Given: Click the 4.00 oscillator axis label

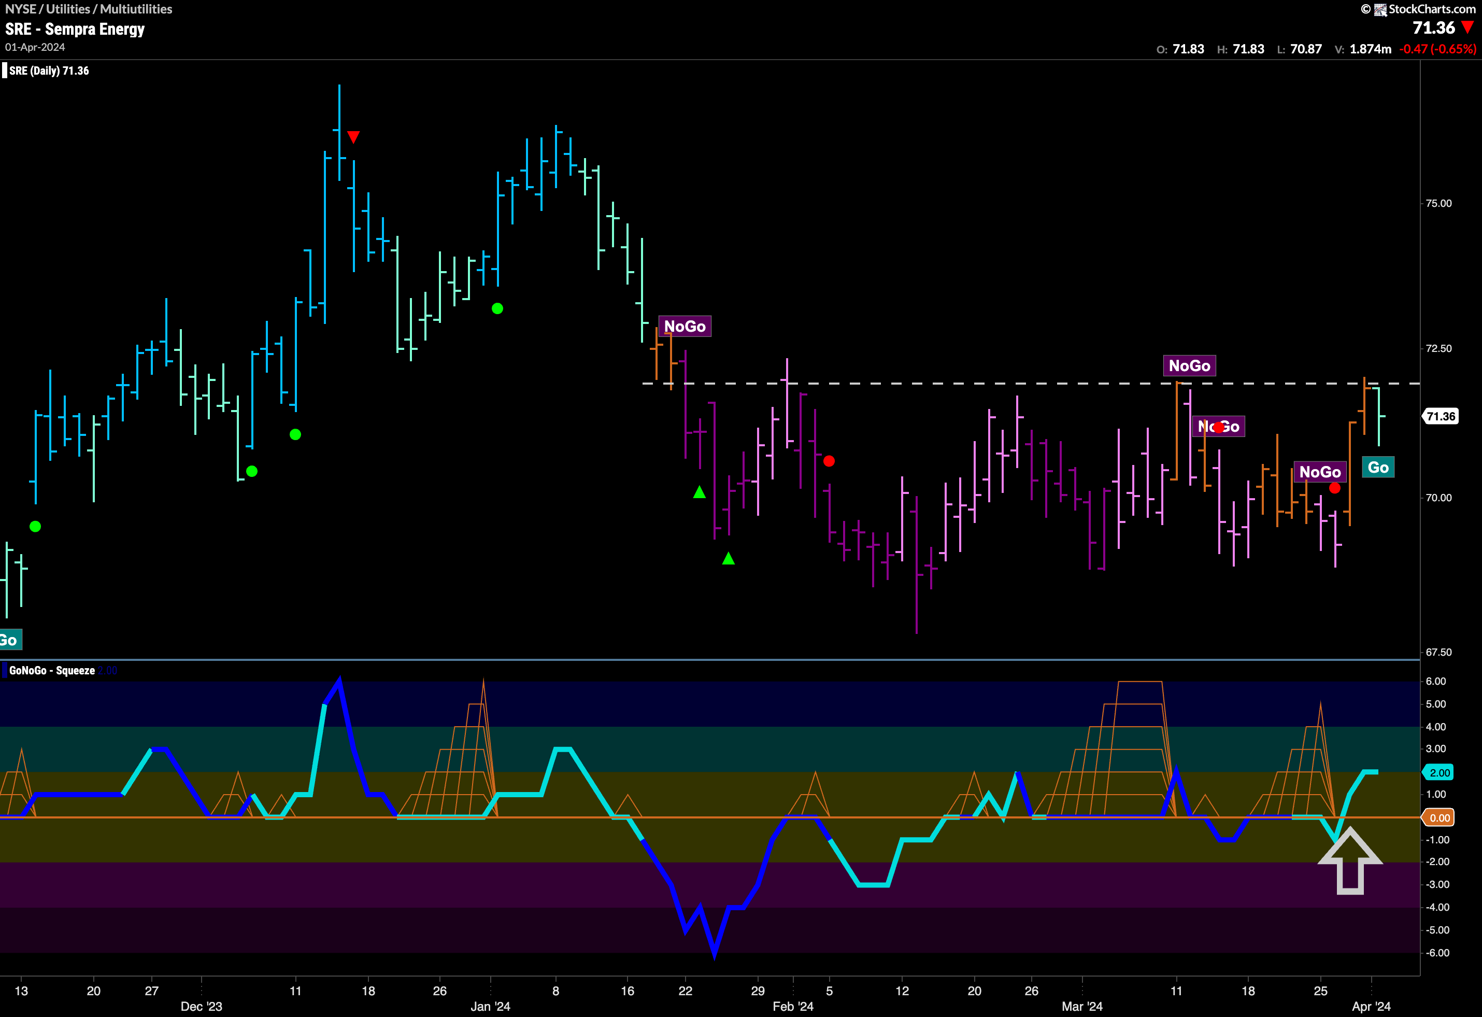Looking at the screenshot, I should [1436, 727].
